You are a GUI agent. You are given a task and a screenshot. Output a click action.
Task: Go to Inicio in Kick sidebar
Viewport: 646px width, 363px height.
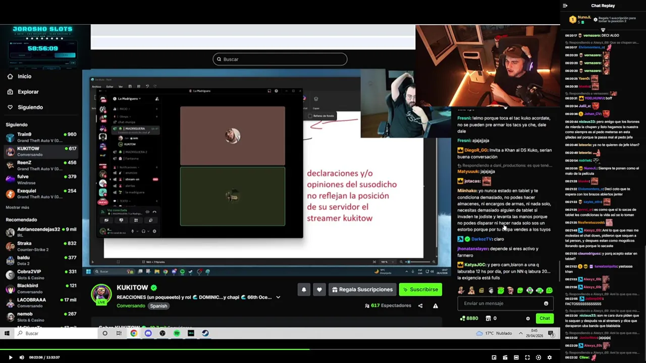pos(19,77)
